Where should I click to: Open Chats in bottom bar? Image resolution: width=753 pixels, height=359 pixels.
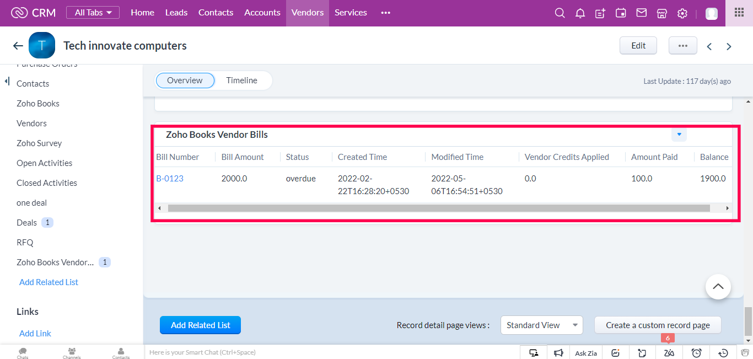pos(23,353)
